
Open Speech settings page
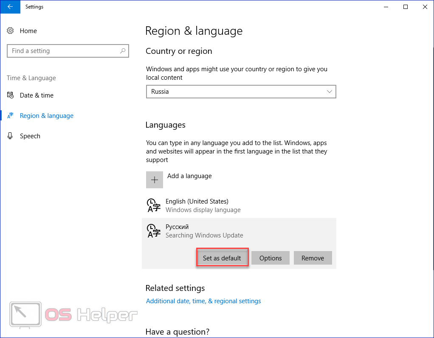tap(30, 136)
